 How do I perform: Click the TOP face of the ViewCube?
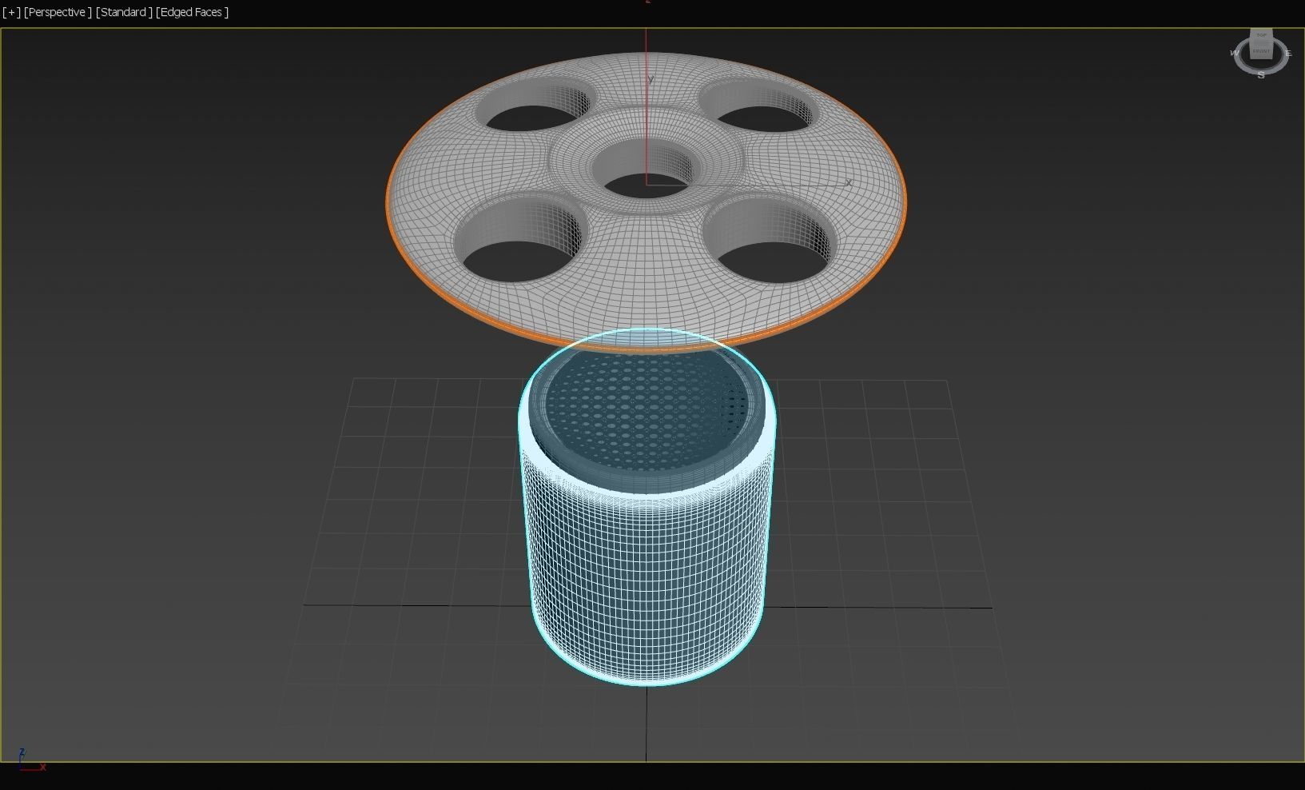1262,35
